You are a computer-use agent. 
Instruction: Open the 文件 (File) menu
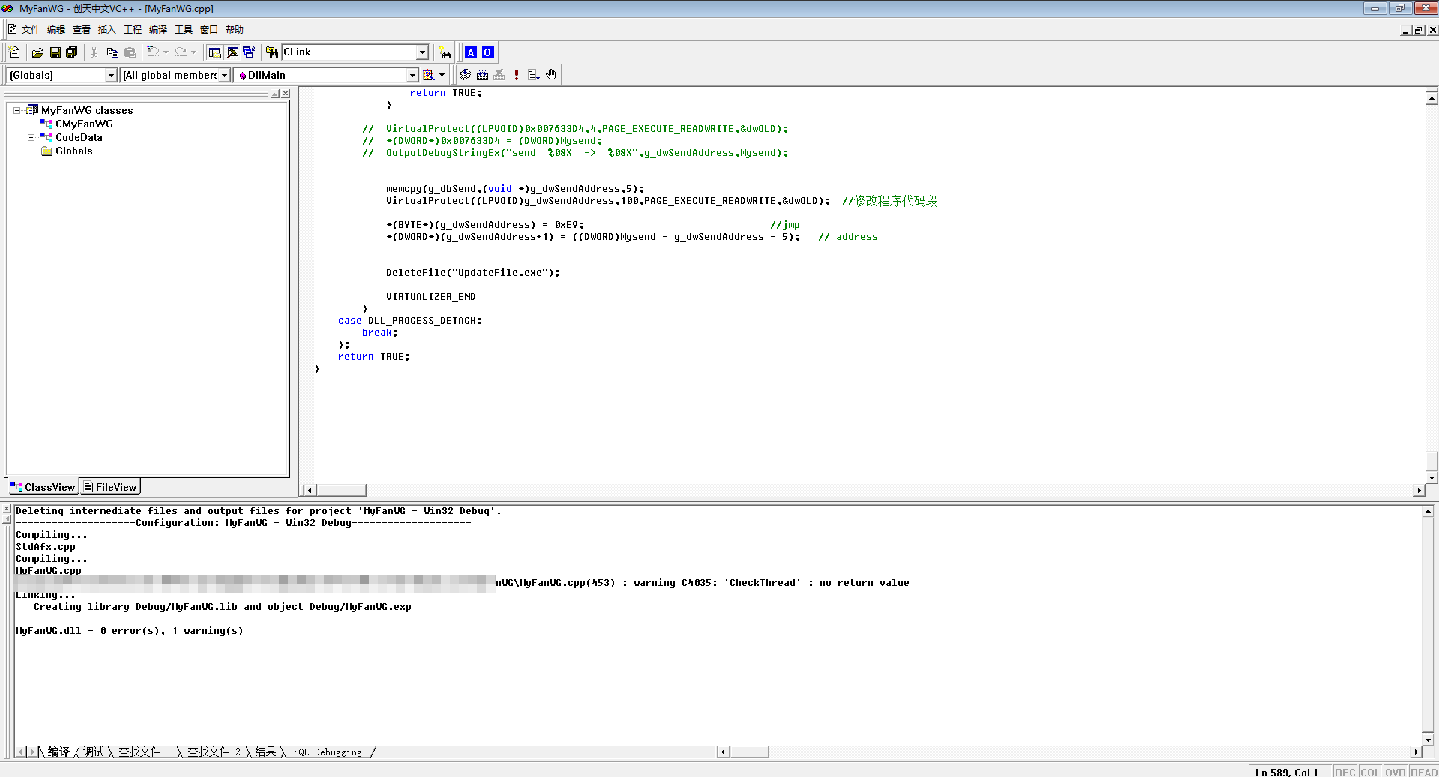pyautogui.click(x=31, y=30)
